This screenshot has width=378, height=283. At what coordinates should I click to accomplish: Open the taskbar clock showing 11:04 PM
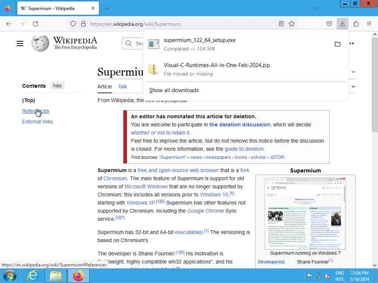[360, 276]
